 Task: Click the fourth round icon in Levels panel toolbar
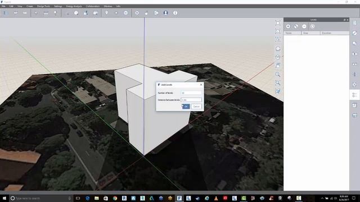pos(313,26)
